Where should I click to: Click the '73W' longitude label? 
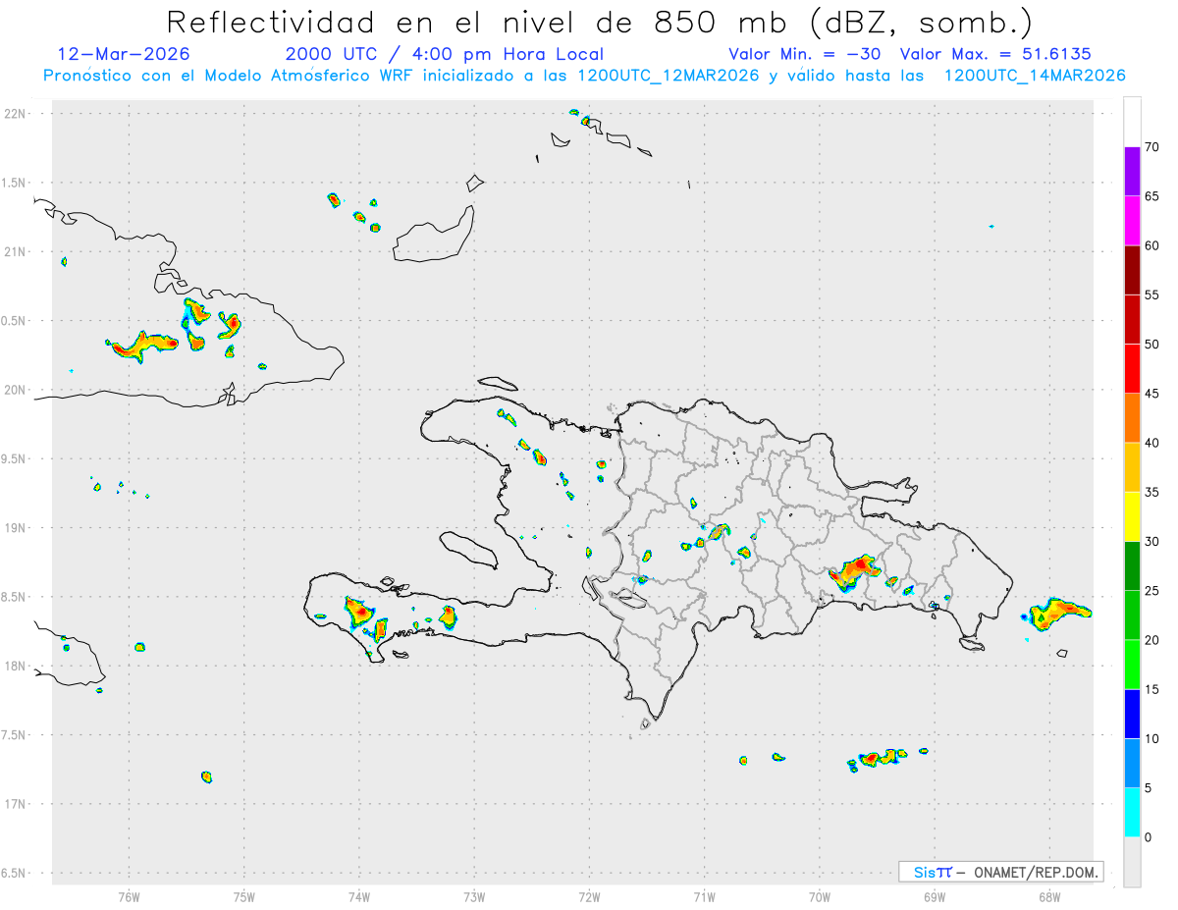point(474,896)
